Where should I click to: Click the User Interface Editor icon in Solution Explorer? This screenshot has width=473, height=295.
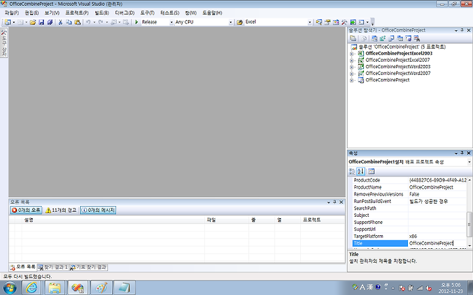[400, 38]
